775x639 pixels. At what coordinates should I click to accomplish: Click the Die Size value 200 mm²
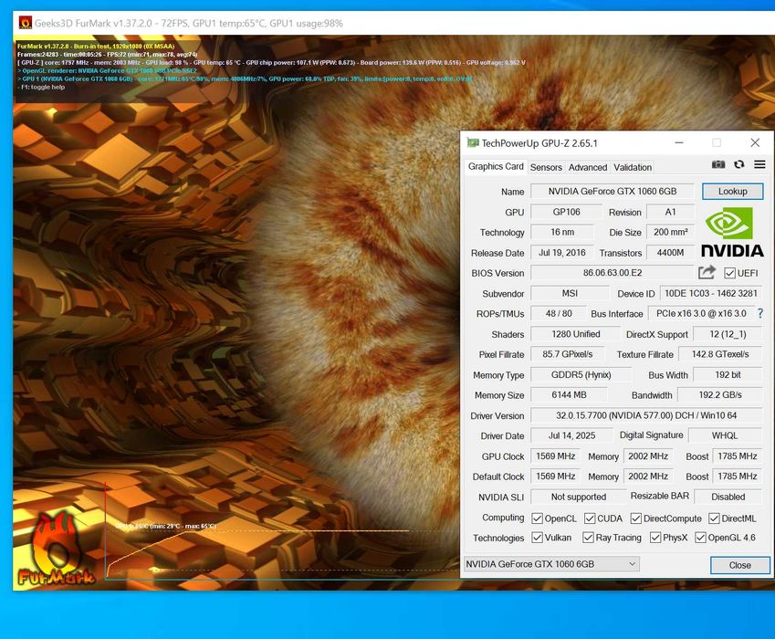click(670, 232)
